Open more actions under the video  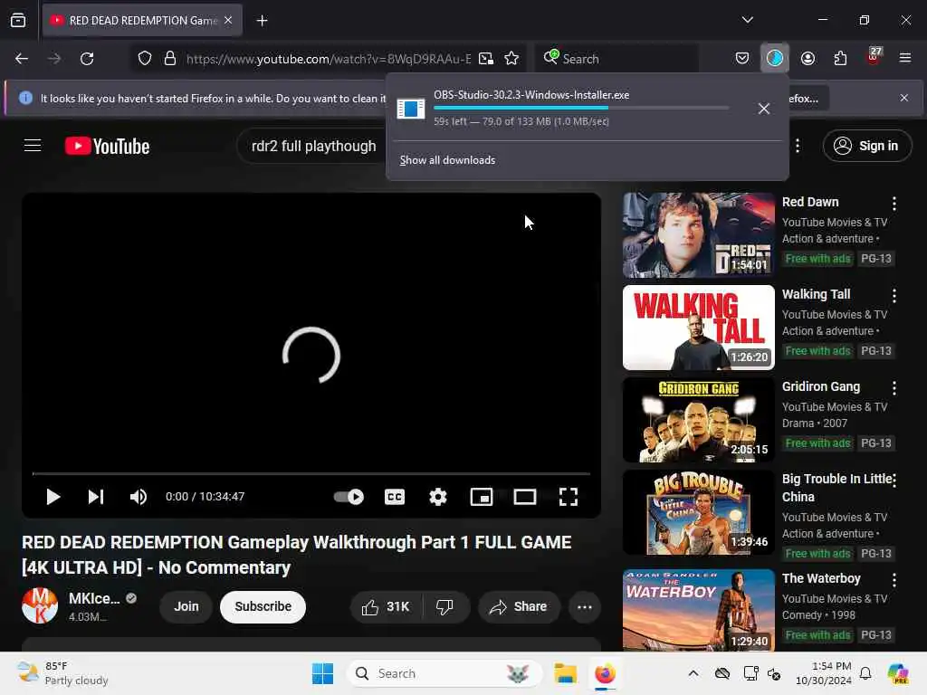click(x=585, y=607)
